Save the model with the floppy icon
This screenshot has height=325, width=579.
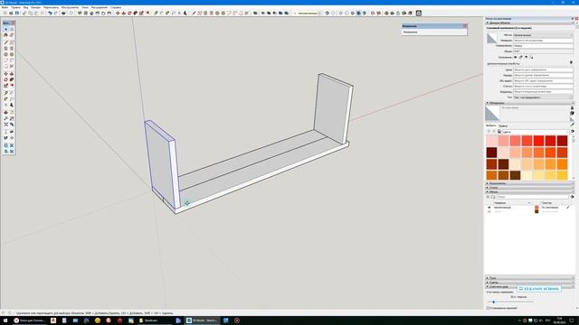click(x=17, y=13)
